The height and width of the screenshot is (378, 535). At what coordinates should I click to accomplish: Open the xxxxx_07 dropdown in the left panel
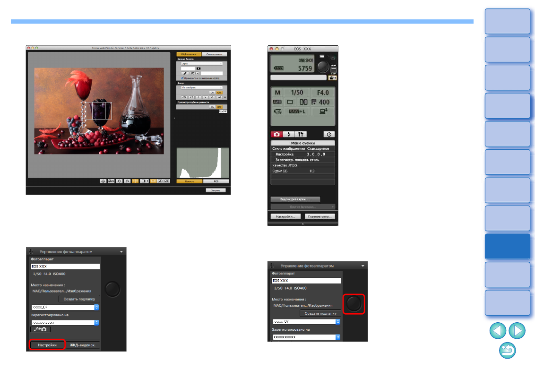pyautogui.click(x=65, y=307)
